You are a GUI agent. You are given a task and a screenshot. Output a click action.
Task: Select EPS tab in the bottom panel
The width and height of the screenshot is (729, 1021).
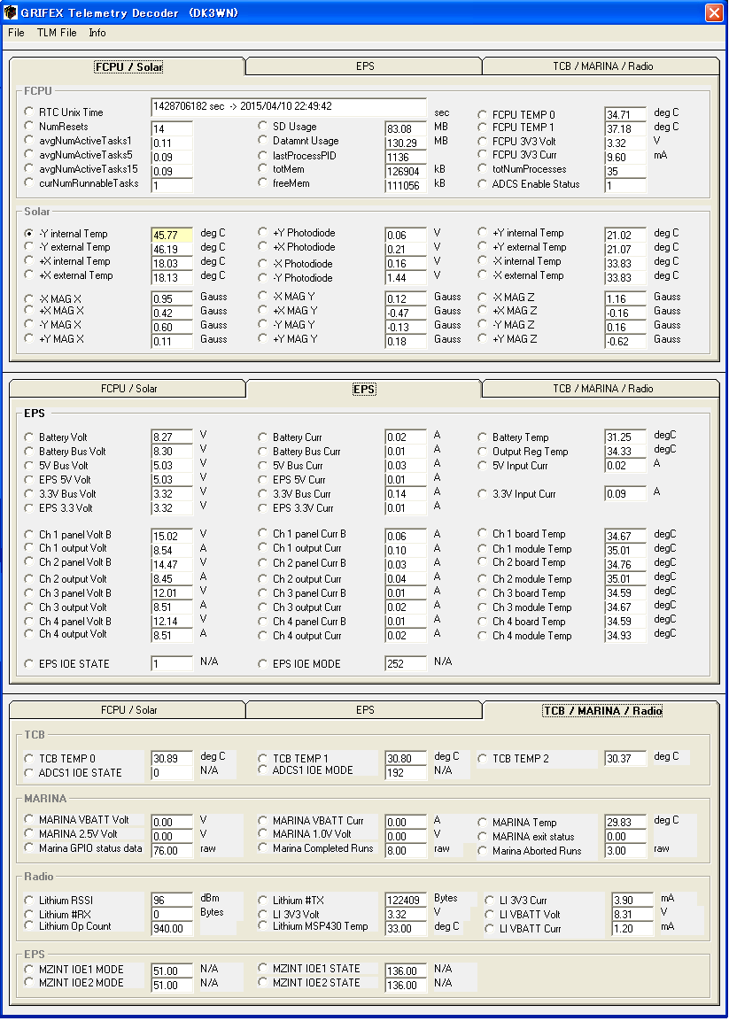pyautogui.click(x=365, y=710)
